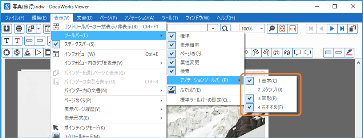Select the light green label annotation tool
Image resolution: width=363 pixels, height=138 pixels.
tap(40, 41)
